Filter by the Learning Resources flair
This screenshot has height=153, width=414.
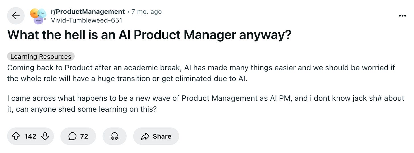41,56
